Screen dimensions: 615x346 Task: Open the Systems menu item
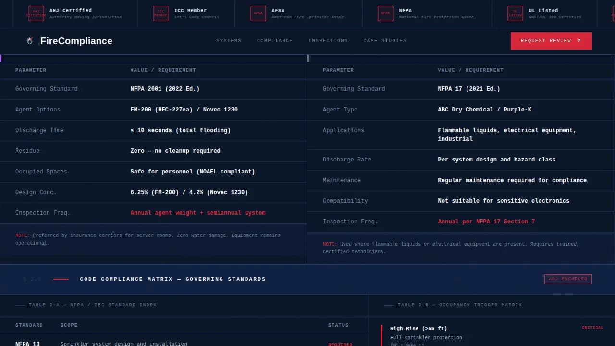coord(229,41)
